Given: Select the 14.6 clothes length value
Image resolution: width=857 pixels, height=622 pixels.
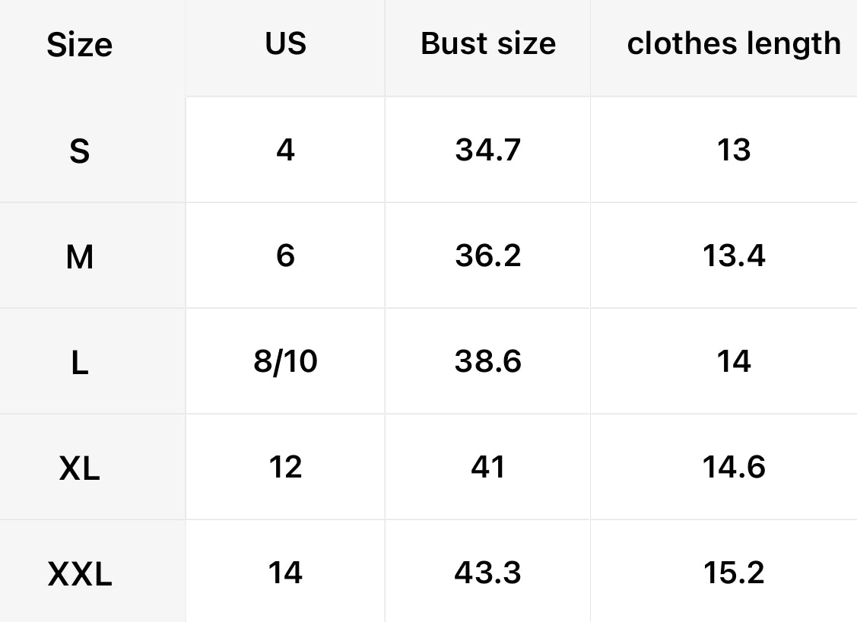Looking at the screenshot, I should [734, 467].
